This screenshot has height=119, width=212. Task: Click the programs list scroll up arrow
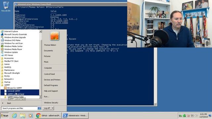[40, 31]
